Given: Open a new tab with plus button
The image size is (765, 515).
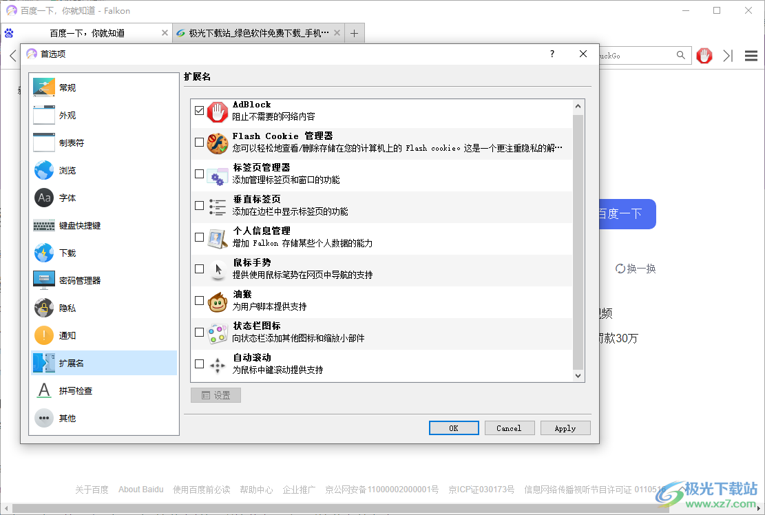Looking at the screenshot, I should [354, 33].
